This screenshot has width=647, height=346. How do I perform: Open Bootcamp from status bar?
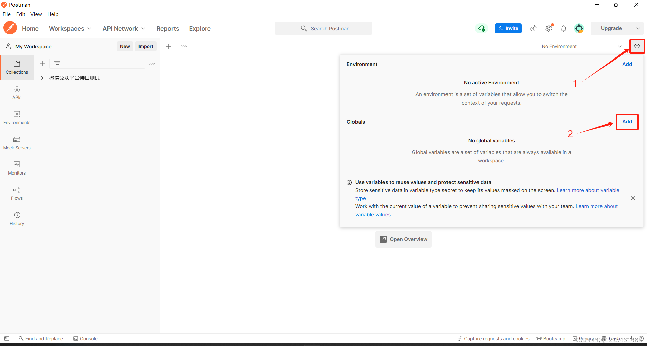[x=551, y=339]
